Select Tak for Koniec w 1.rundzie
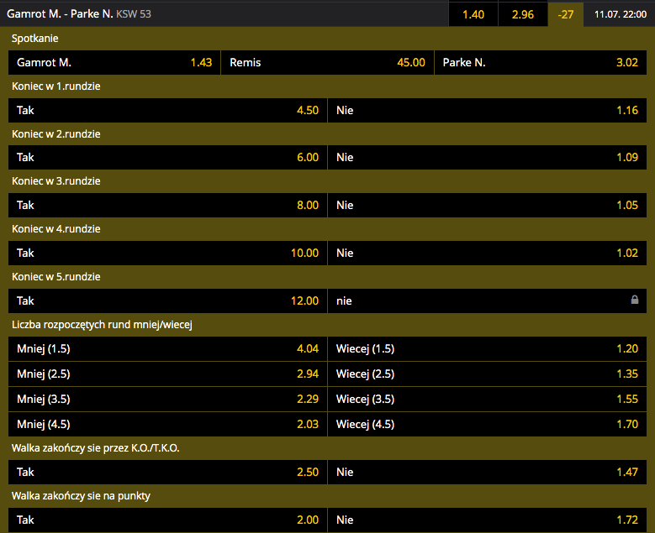 click(x=166, y=110)
